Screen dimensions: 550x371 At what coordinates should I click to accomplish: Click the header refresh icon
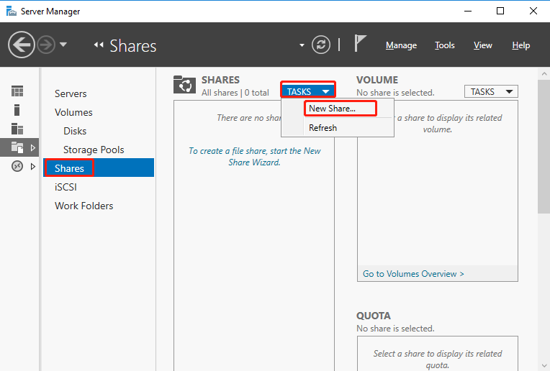coord(321,45)
